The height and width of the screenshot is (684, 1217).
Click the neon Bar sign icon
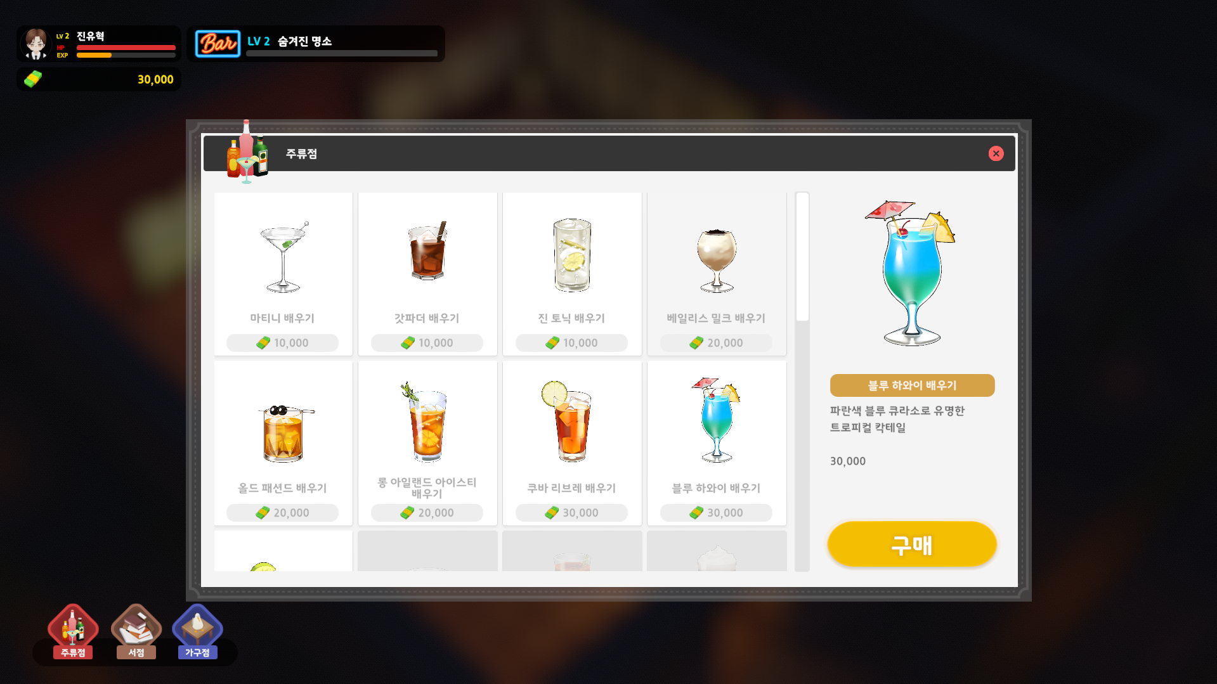218,44
